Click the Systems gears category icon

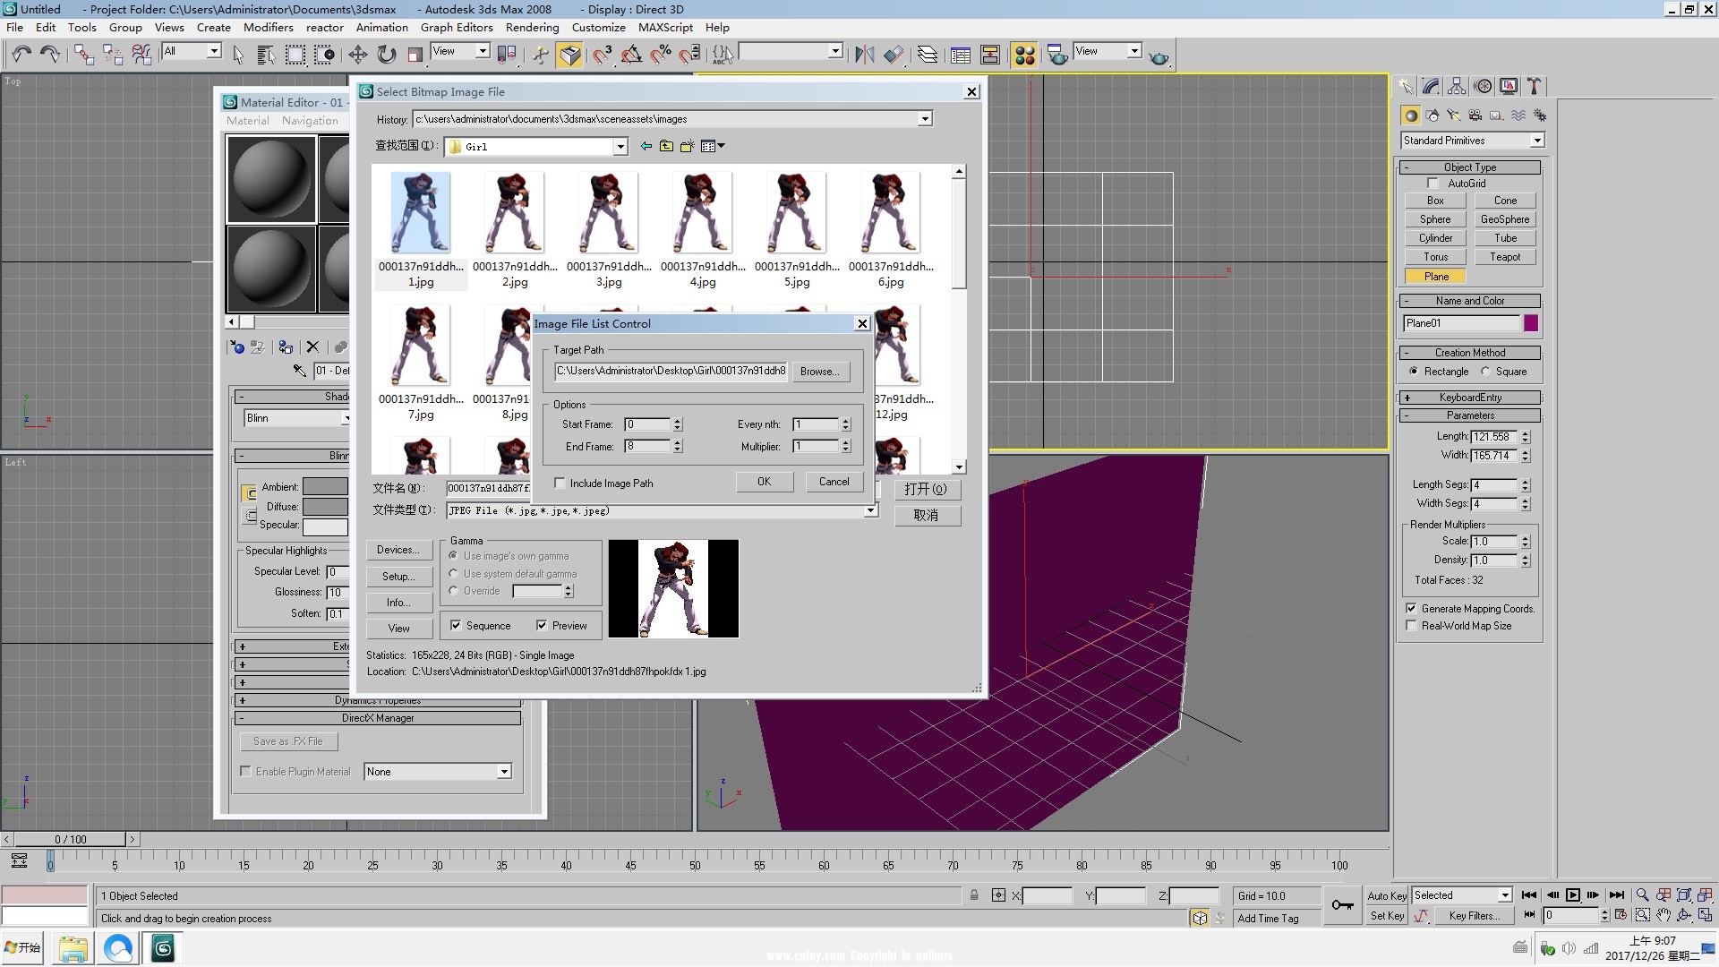tap(1540, 116)
